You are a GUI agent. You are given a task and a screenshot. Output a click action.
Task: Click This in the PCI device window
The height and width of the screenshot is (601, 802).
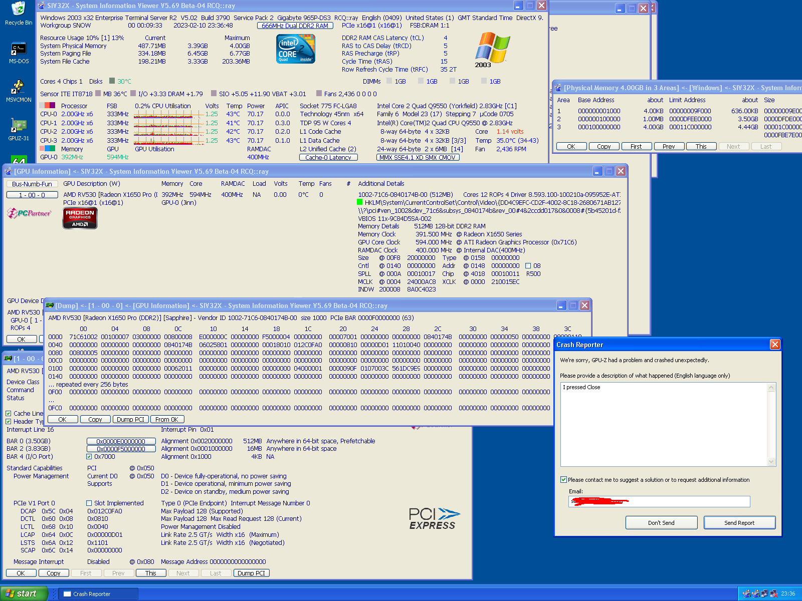[151, 573]
